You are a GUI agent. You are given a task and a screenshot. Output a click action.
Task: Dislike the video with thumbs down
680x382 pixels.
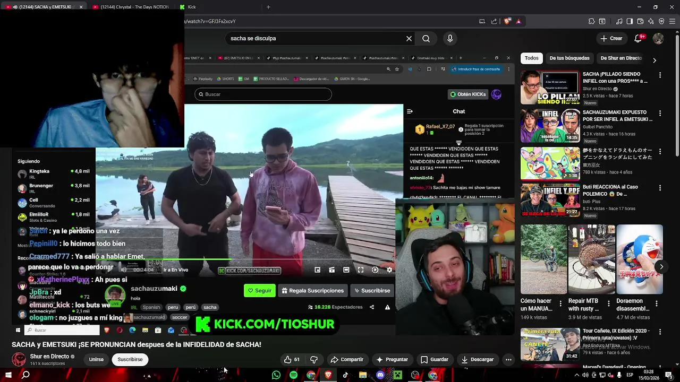314,360
